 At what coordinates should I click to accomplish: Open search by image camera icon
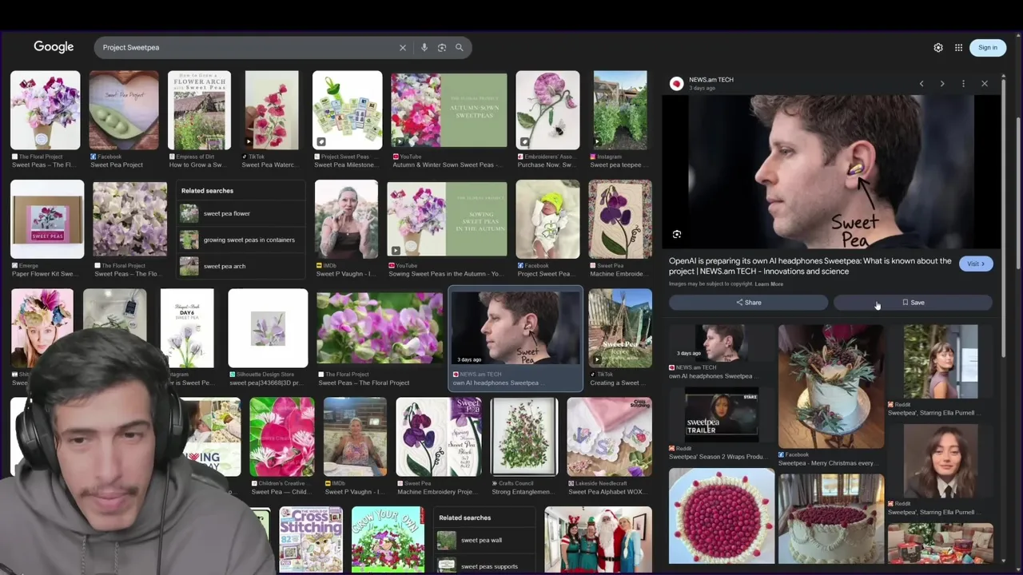[x=441, y=48]
